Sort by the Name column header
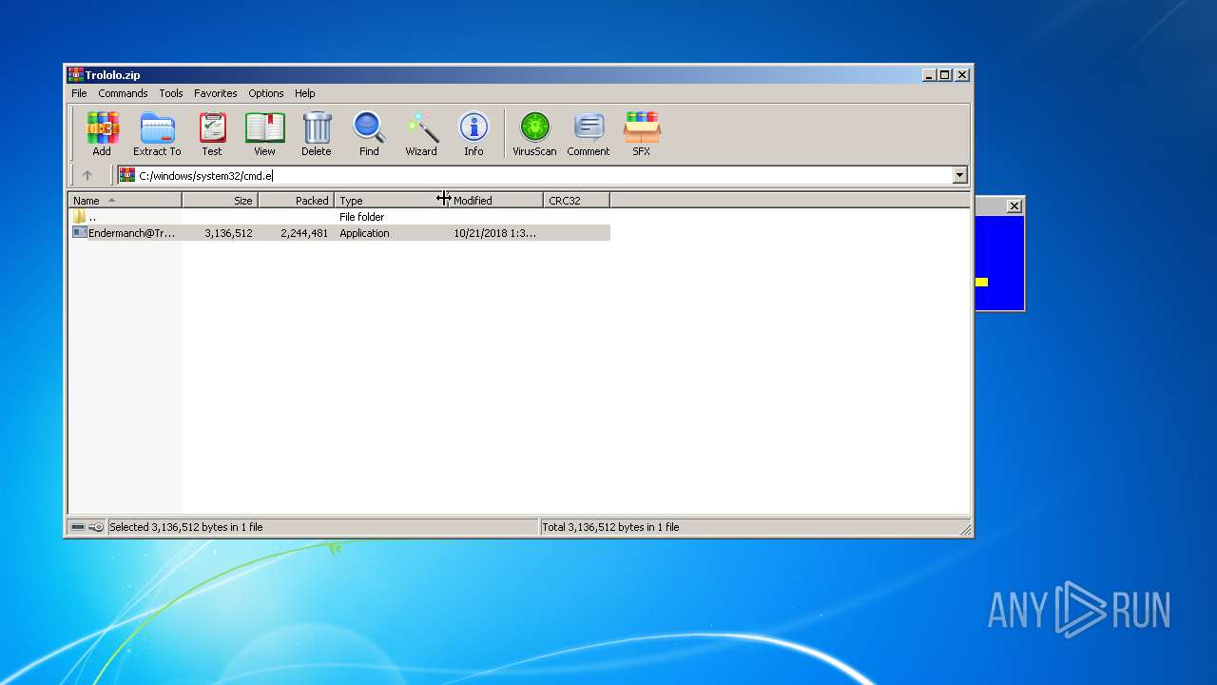The image size is (1217, 685). coord(125,201)
